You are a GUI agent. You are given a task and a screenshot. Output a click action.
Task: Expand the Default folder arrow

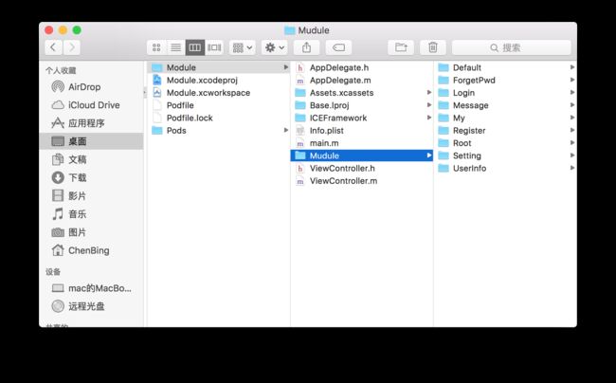tap(572, 67)
